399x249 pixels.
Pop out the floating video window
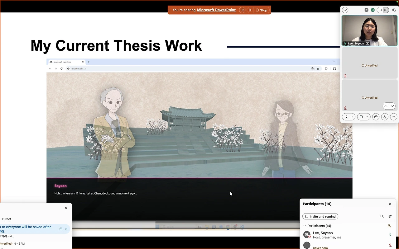(394, 10)
